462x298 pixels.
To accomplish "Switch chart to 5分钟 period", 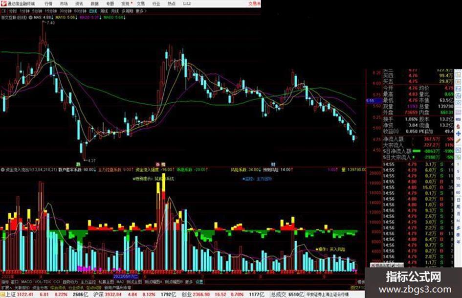I will 38,11.
